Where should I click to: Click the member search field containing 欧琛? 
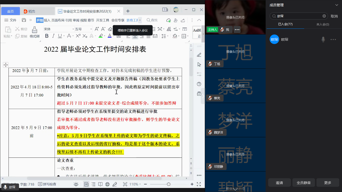click(298, 16)
